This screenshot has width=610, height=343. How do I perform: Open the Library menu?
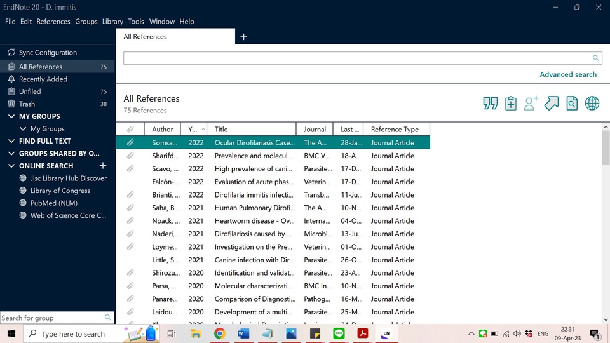click(112, 22)
